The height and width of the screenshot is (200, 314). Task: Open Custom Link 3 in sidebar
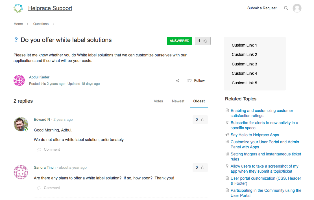244,64
